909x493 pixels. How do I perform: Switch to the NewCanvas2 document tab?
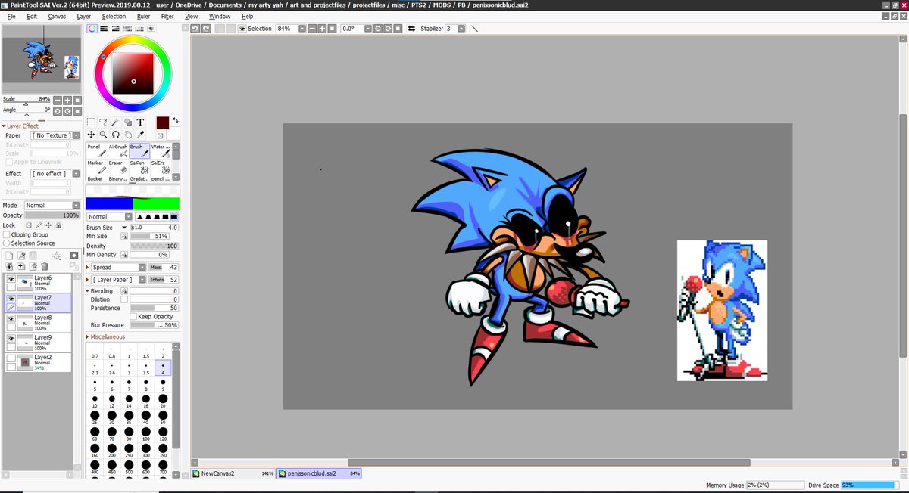[233, 473]
